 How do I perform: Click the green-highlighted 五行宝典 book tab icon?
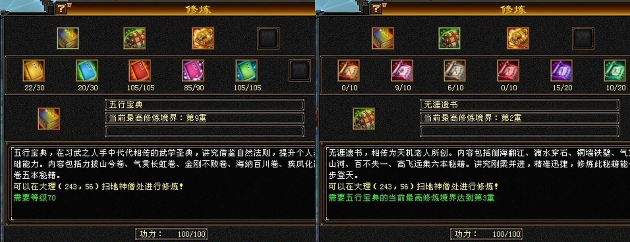pyautogui.click(x=68, y=38)
